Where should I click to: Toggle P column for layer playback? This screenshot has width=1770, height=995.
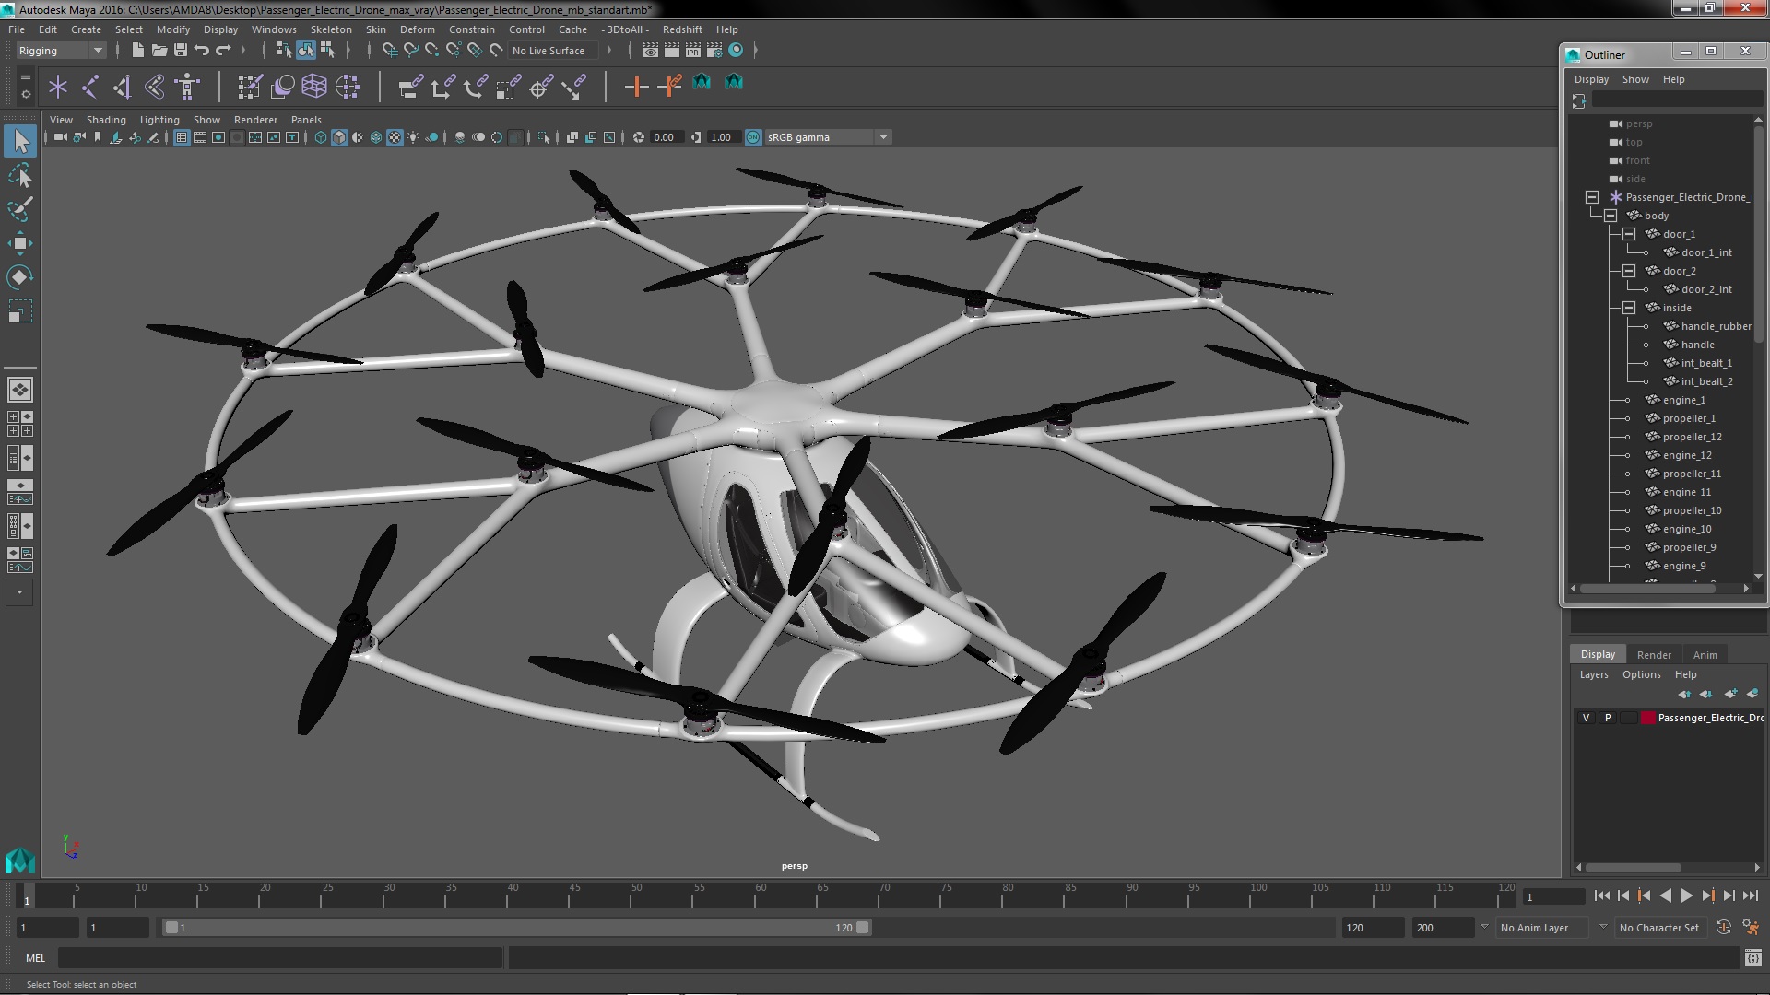1607,717
